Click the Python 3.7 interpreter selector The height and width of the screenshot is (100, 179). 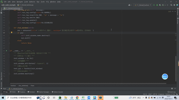170,94
